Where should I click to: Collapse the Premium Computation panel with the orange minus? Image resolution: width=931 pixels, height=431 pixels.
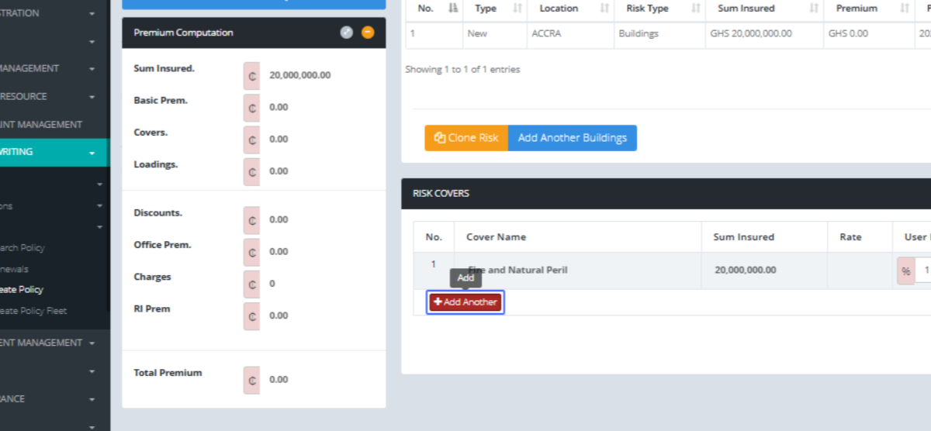point(368,33)
